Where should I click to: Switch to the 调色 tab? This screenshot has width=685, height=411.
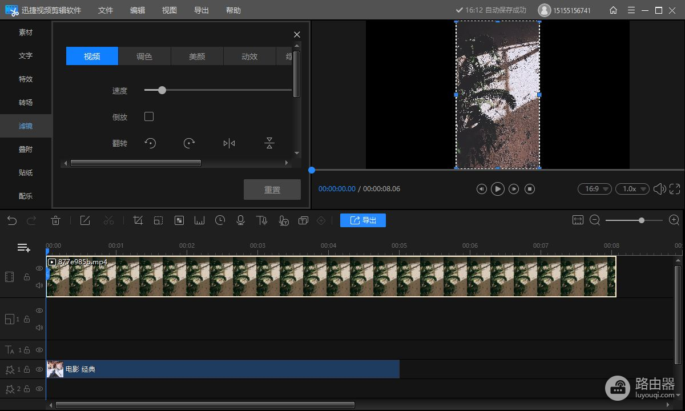point(144,56)
